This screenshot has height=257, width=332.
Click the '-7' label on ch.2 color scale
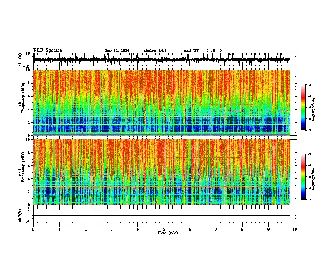(309, 199)
